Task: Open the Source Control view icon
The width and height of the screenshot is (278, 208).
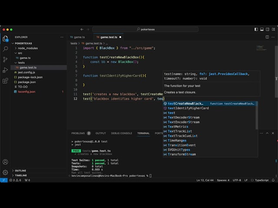Action: (5, 59)
